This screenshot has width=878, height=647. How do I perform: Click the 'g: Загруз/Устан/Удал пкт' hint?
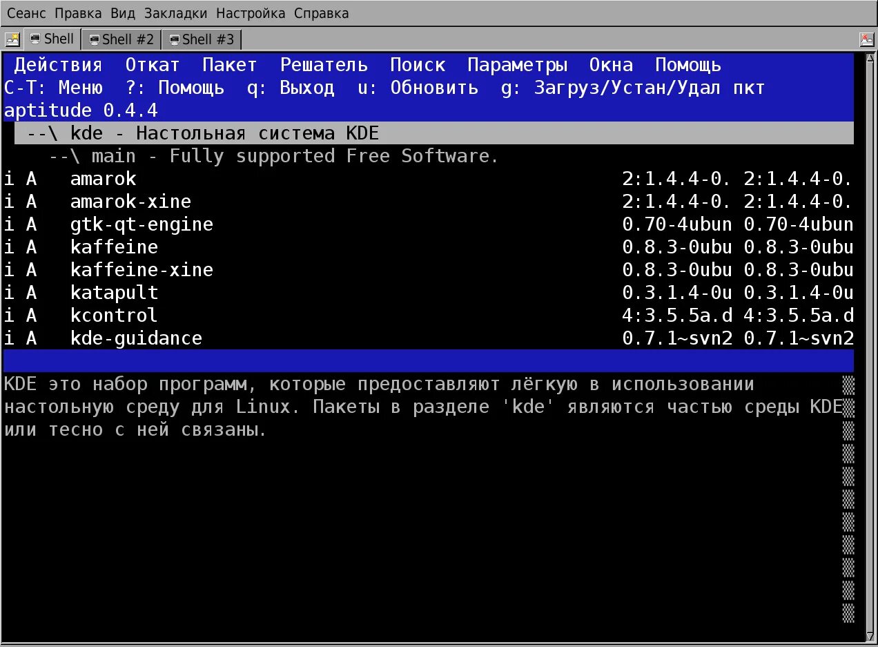pos(633,88)
